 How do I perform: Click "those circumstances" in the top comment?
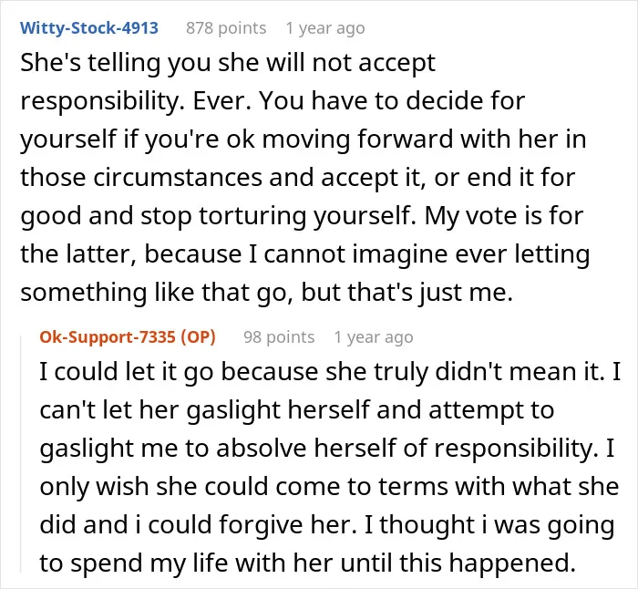click(x=141, y=178)
